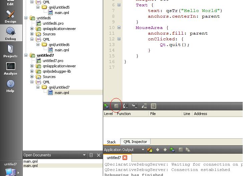Open the untitled7 target selector
The height and width of the screenshot is (176, 243).
[10, 169]
